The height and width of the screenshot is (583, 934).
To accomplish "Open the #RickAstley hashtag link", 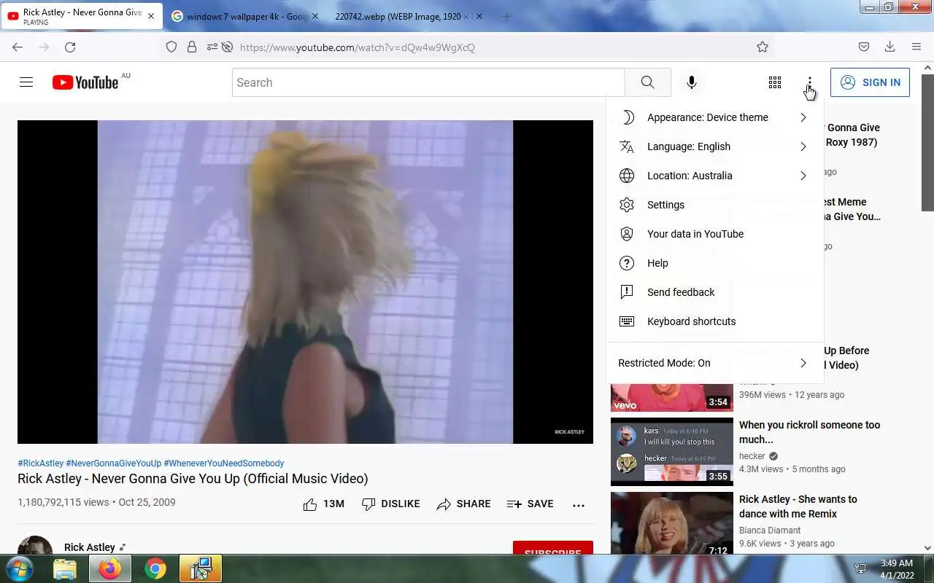I will (41, 463).
